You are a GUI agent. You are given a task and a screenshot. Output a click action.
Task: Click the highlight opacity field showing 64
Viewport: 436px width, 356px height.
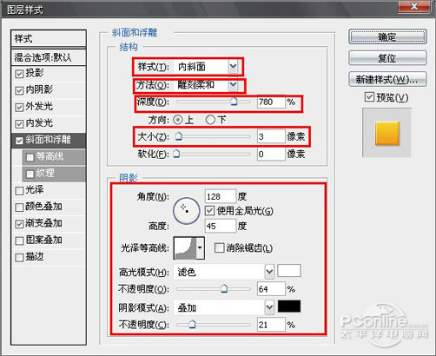(x=271, y=289)
